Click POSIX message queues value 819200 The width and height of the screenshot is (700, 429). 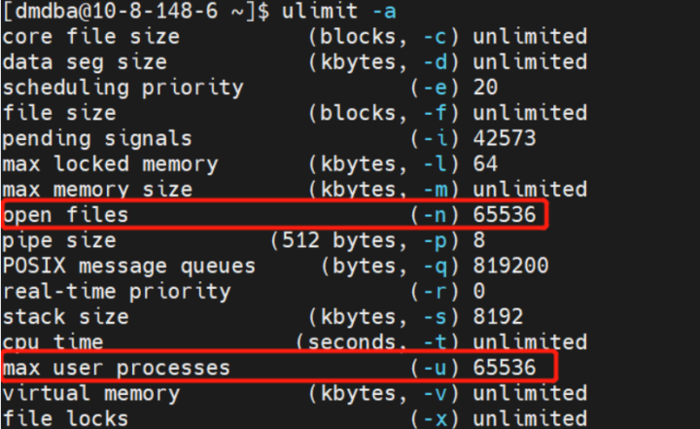510,266
